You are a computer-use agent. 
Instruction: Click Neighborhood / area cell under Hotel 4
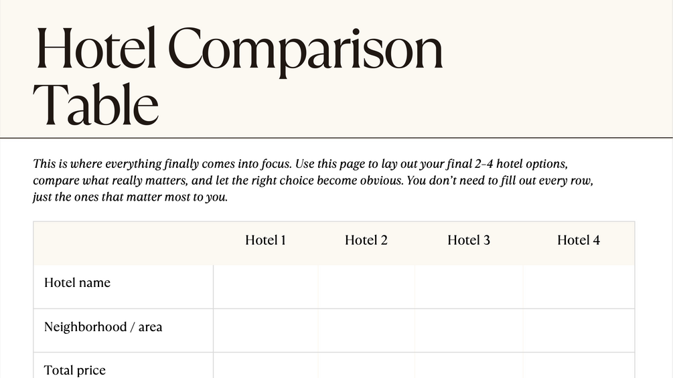(579, 331)
